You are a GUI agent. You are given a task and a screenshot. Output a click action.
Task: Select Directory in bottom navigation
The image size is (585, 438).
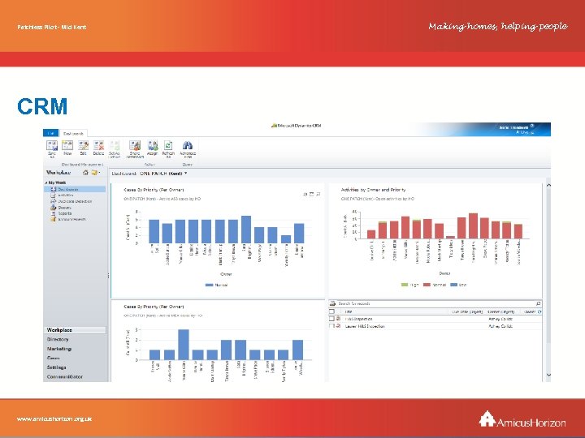(58, 339)
